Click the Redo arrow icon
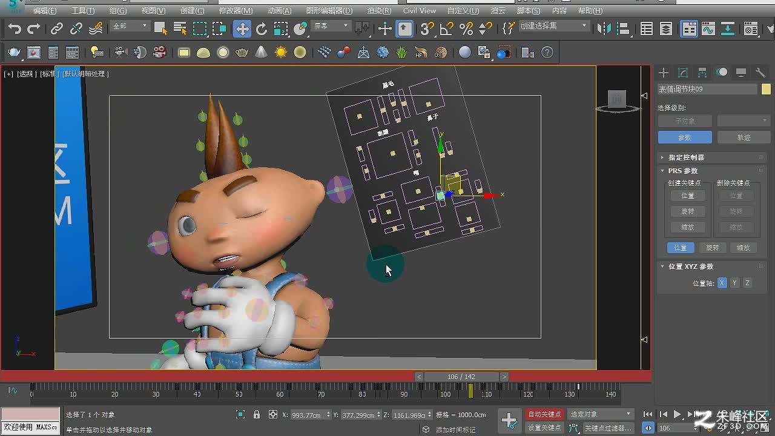The height and width of the screenshot is (436, 775). (35, 28)
